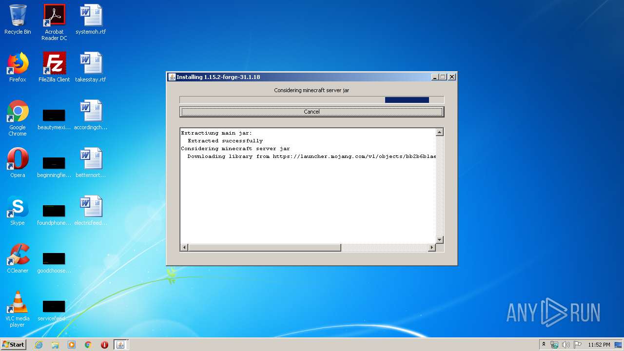Screen dimensions: 624x351
Task: Select the goodchoose... desktop file
Action: (54, 262)
